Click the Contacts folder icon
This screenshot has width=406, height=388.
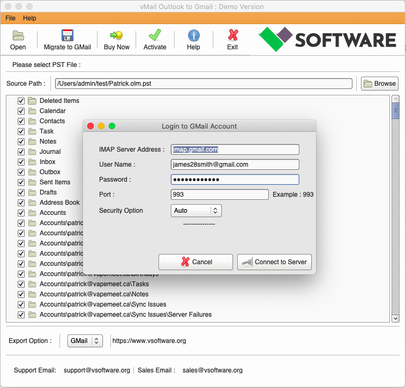(32, 121)
